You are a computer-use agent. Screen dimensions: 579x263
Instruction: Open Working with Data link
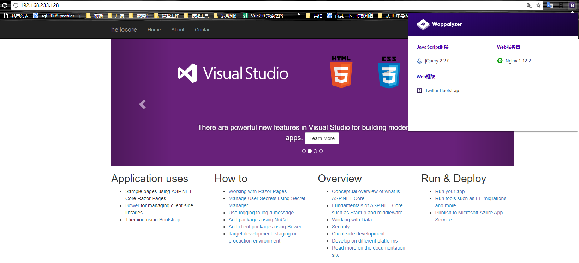tap(352, 220)
